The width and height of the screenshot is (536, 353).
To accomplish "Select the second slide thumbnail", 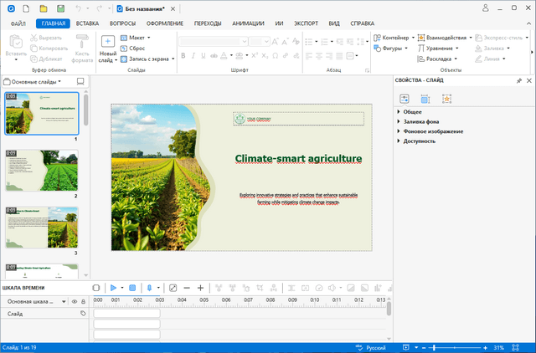I will coord(42,171).
